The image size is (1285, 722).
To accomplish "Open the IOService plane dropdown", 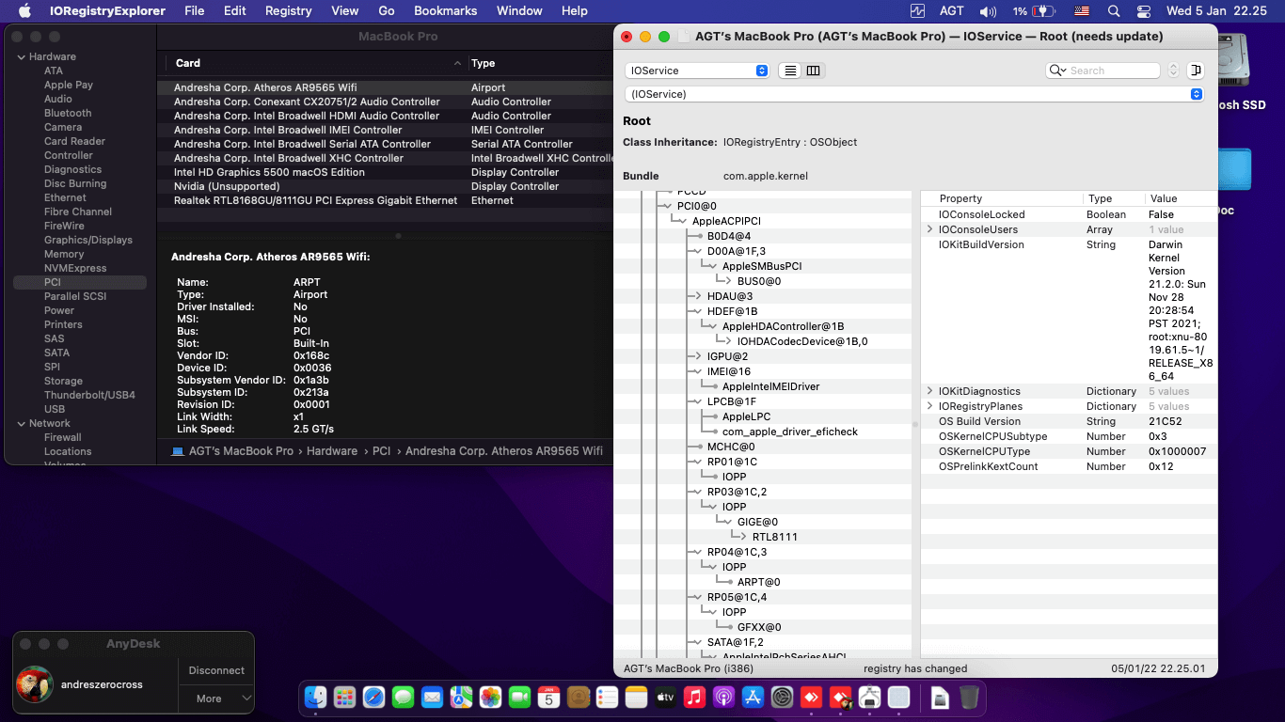I will (697, 71).
